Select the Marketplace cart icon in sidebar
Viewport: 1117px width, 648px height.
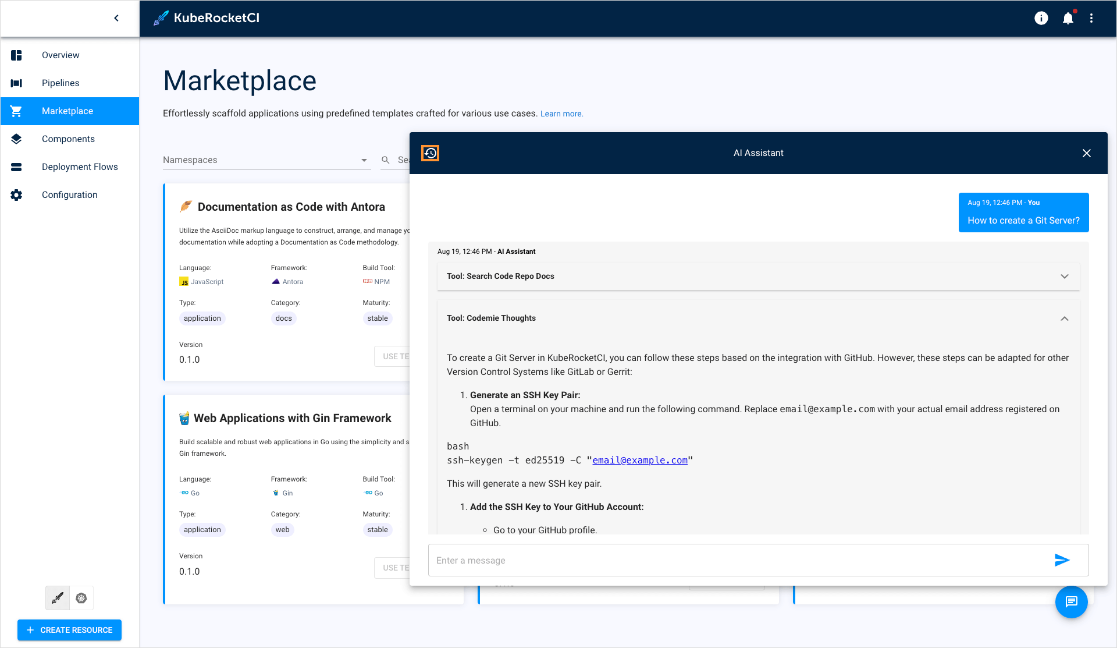[x=17, y=111]
